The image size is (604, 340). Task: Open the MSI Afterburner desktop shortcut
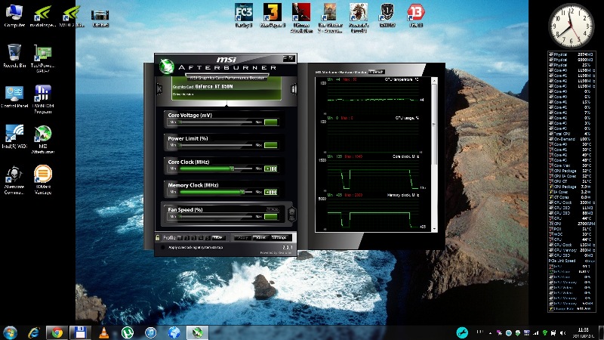tap(43, 140)
